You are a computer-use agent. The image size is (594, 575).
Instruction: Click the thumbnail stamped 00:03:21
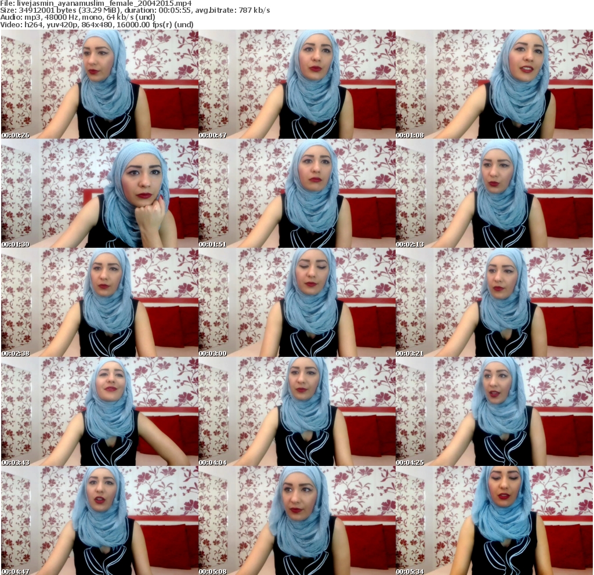tap(494, 302)
